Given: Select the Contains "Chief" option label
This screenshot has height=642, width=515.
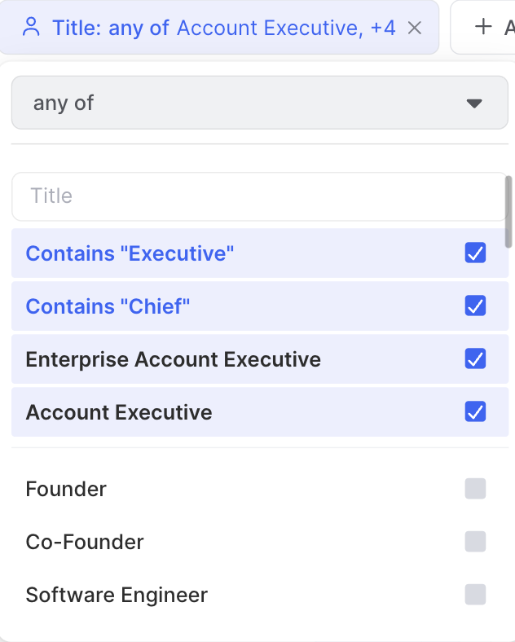Looking at the screenshot, I should coord(108,306).
